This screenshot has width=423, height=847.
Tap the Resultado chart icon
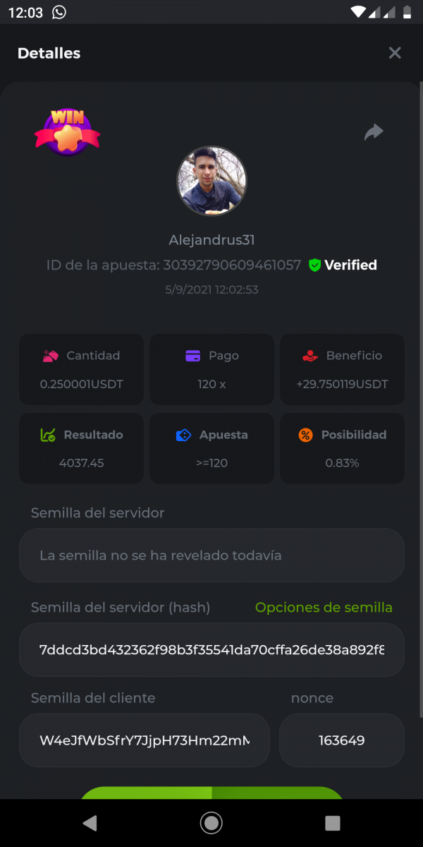(47, 435)
